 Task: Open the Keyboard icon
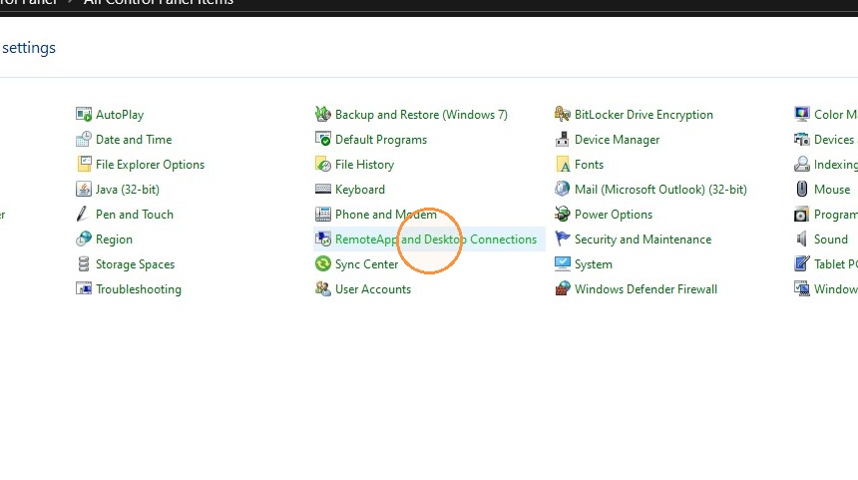click(323, 190)
